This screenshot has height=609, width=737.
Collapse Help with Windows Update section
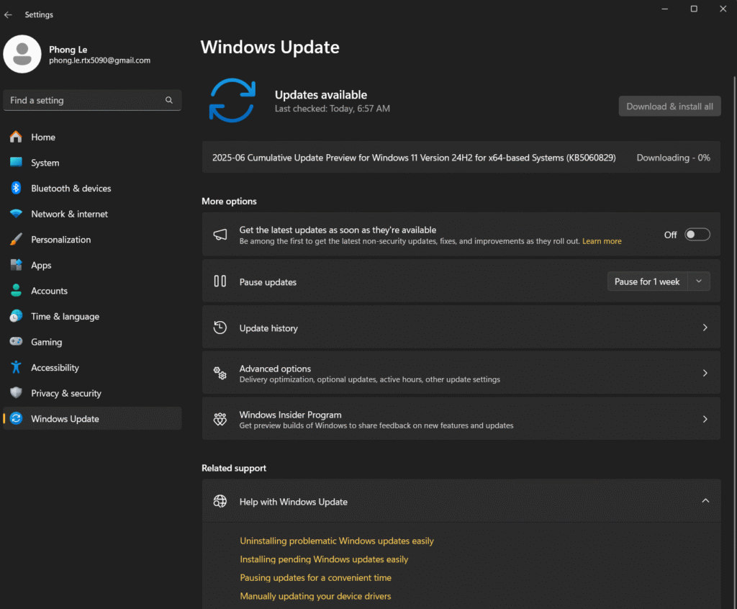click(705, 501)
